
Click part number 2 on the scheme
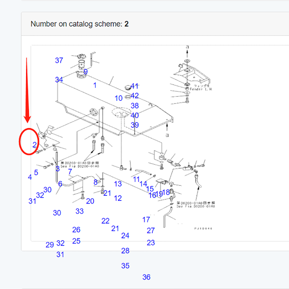tap(35, 144)
